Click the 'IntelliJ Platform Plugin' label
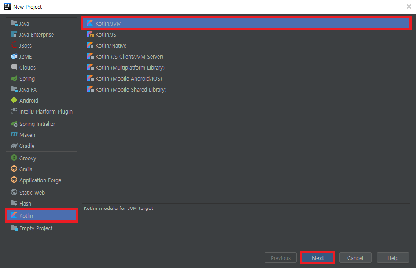 [46, 112]
